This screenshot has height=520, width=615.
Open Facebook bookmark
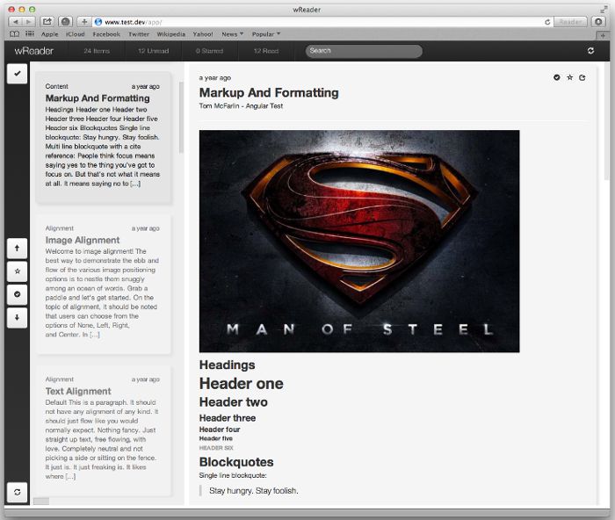(x=106, y=34)
